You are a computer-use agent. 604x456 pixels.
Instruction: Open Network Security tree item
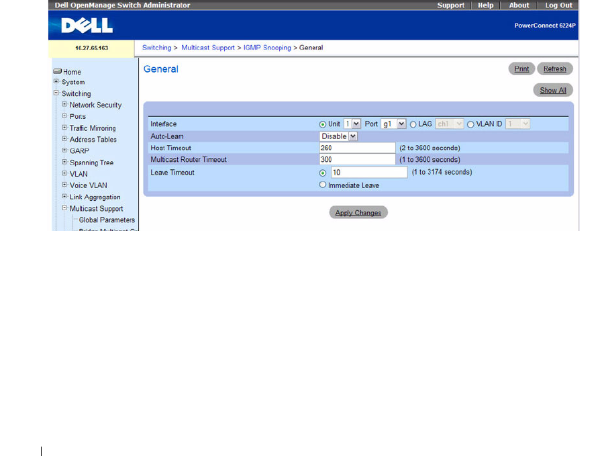pyautogui.click(x=95, y=105)
